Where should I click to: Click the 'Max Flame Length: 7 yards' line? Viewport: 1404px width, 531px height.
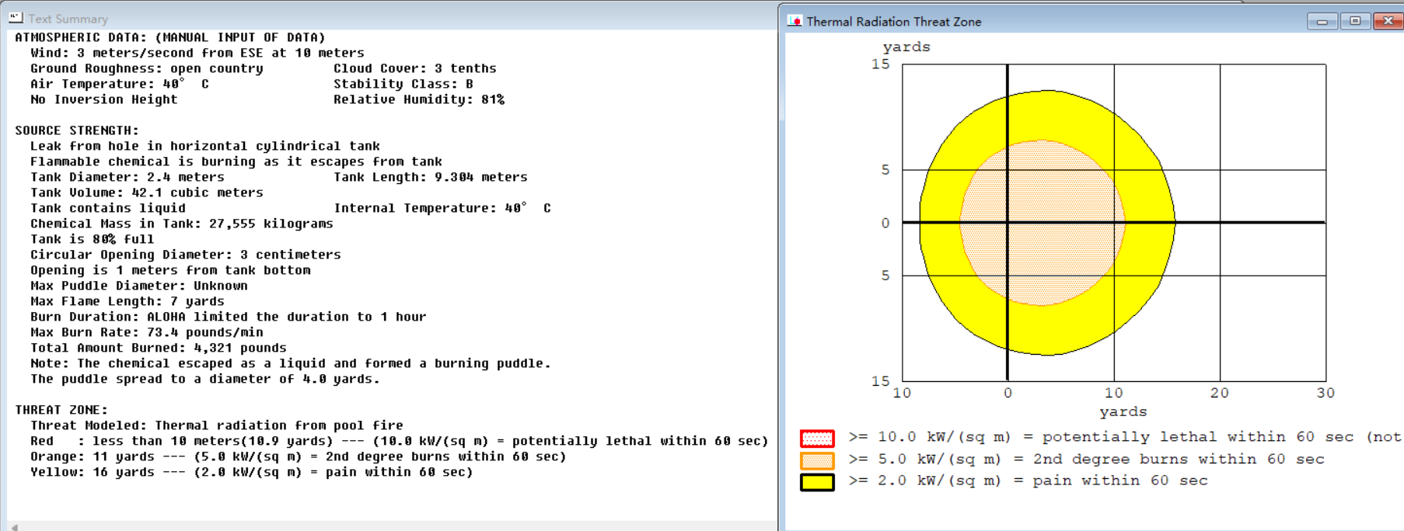(x=127, y=301)
